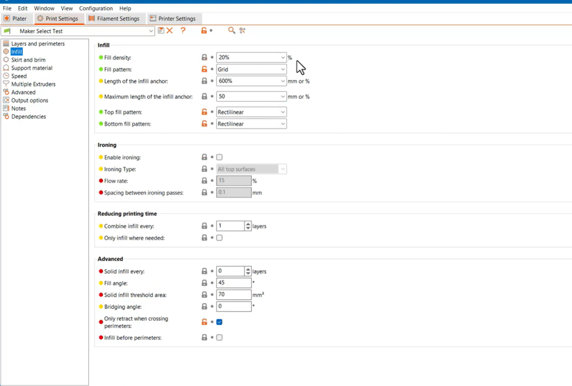Image resolution: width=572 pixels, height=386 pixels.
Task: Open the Configuration menu
Action: tap(96, 8)
